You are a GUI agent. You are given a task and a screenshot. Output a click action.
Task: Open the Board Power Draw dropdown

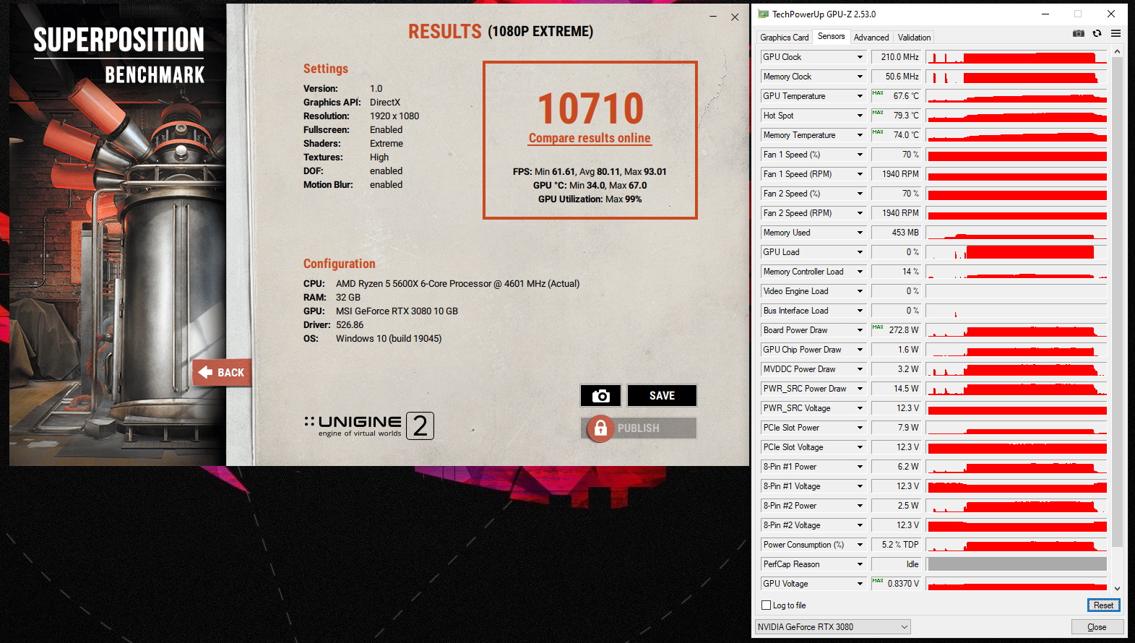point(860,330)
